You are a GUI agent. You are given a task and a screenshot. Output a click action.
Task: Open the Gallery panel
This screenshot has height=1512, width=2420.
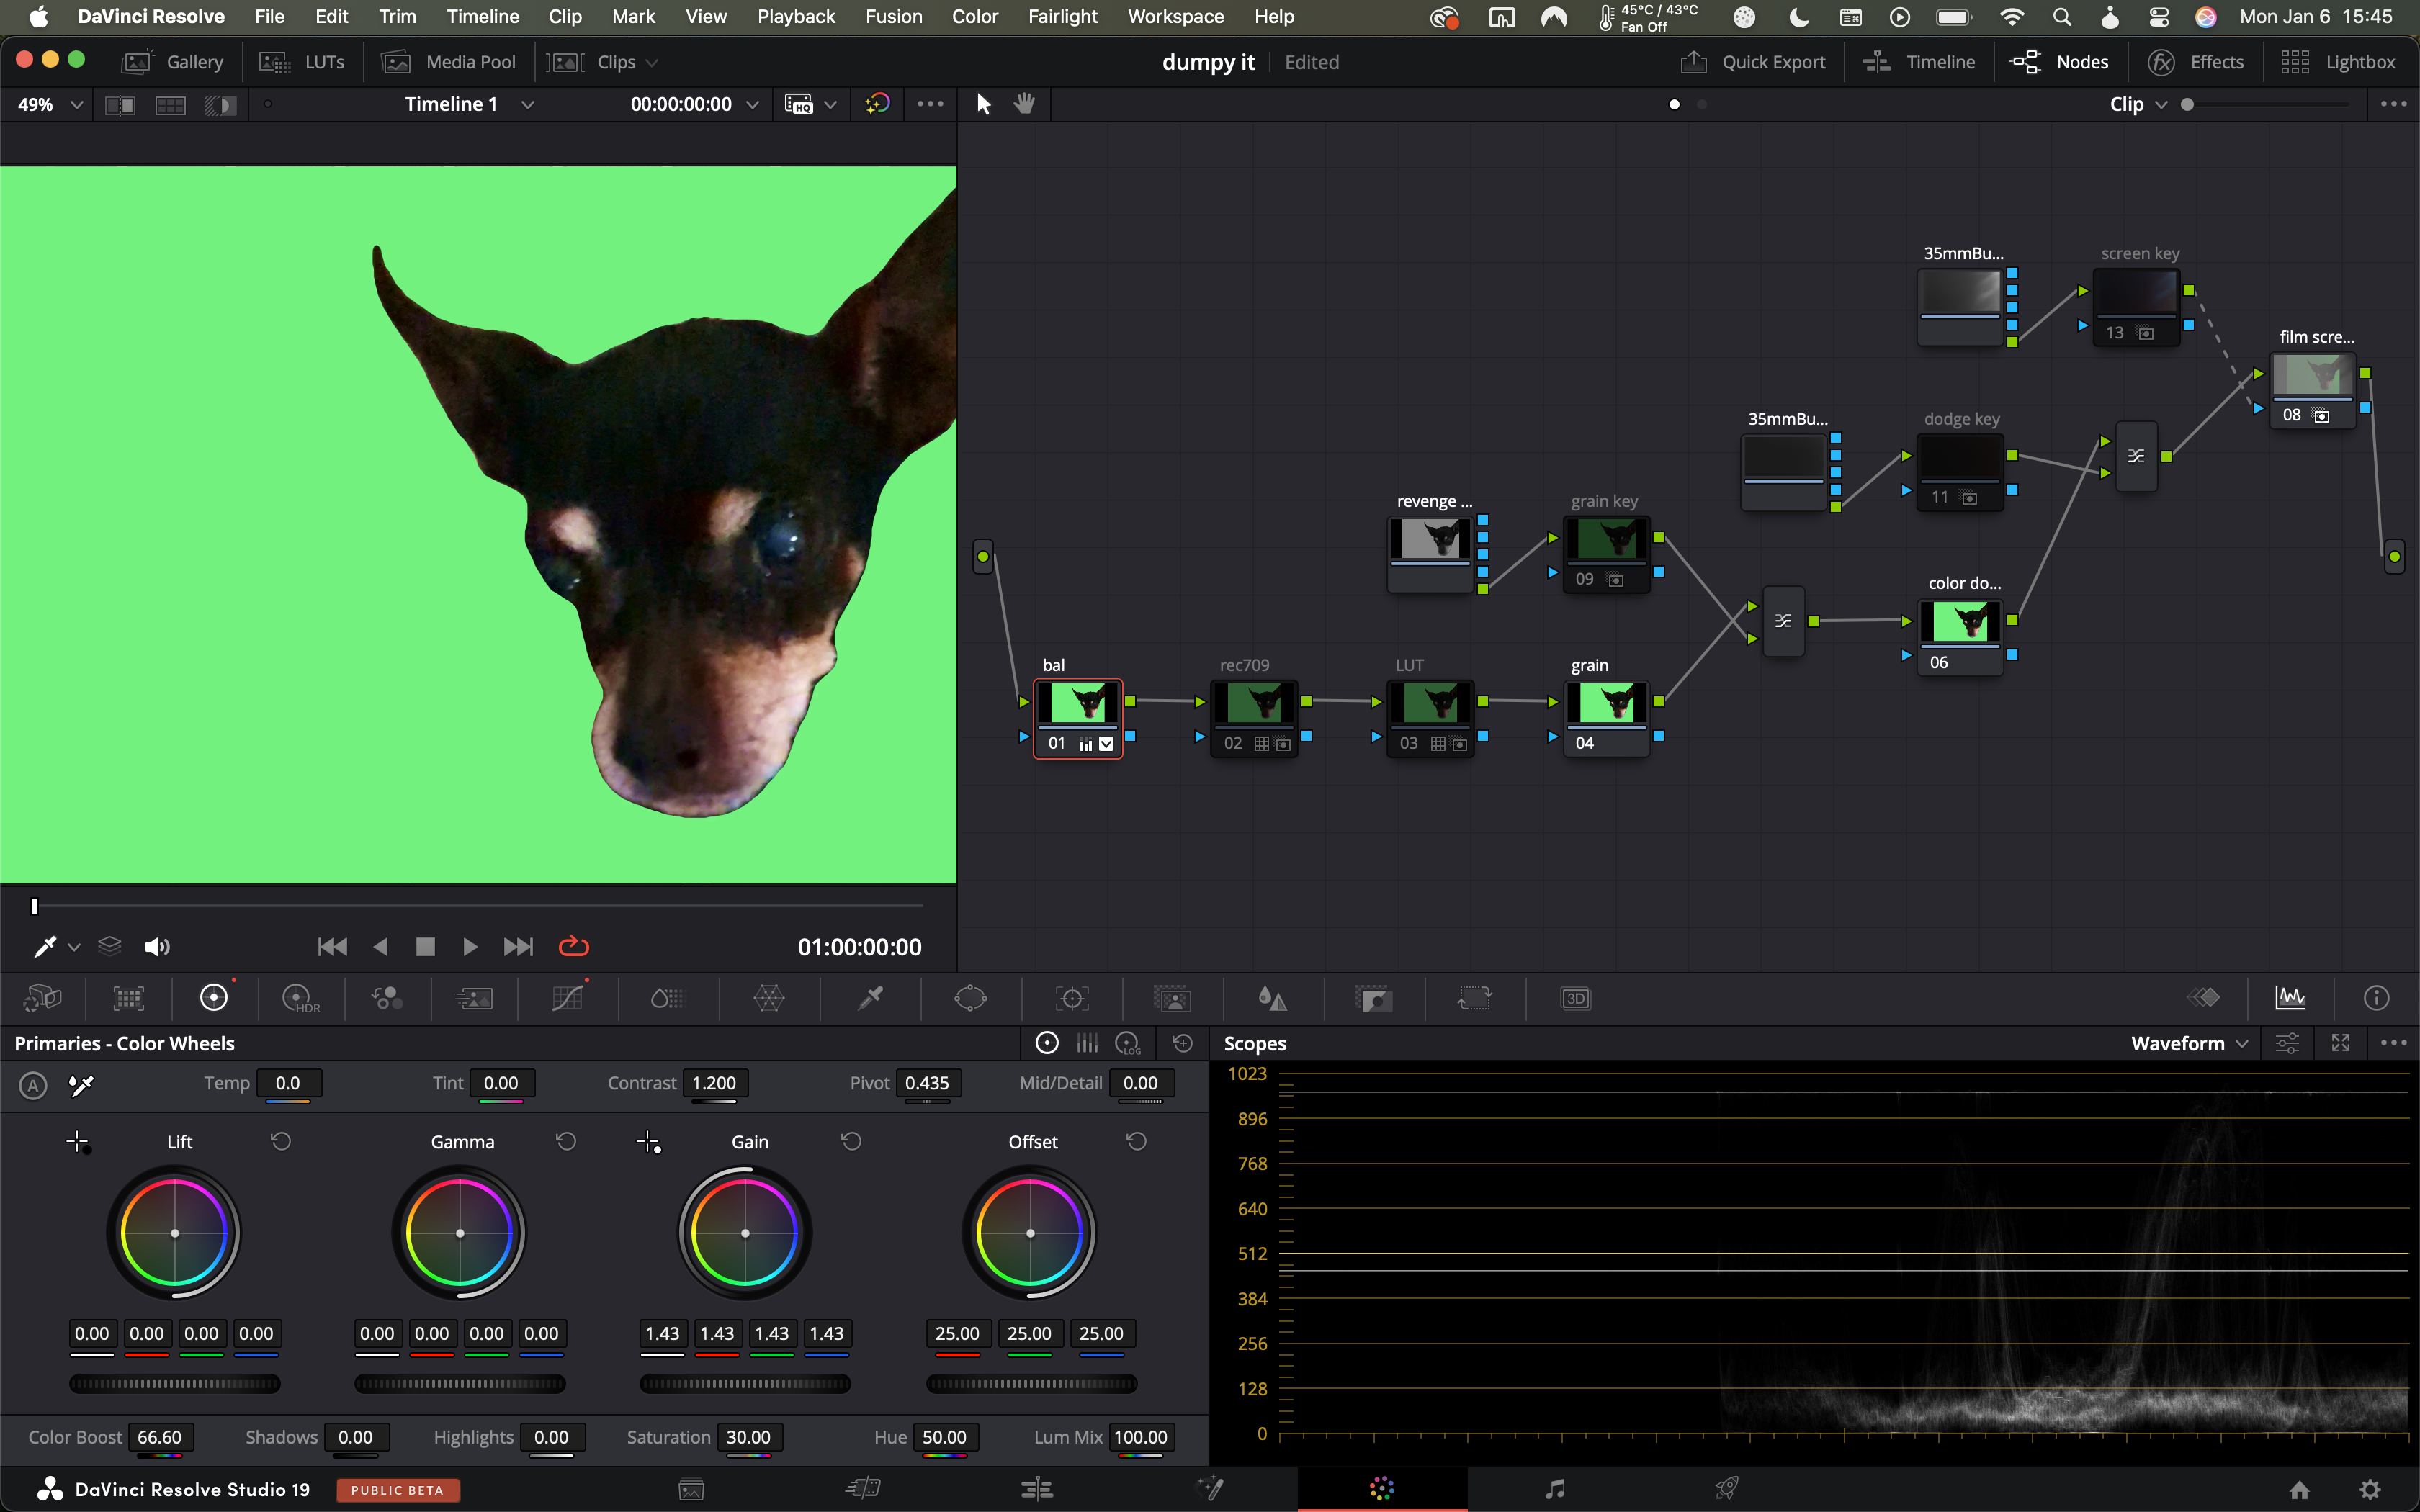click(172, 62)
